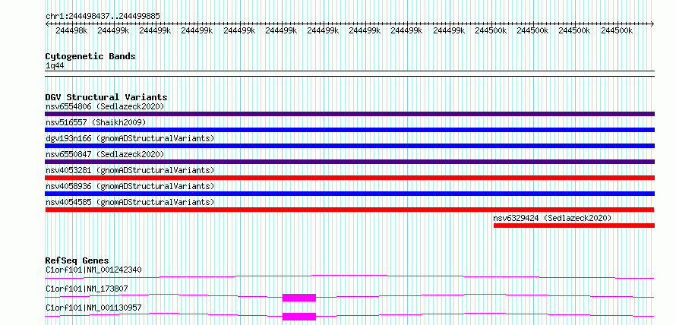The image size is (676, 325).
Task: Select the magenta exon block of NM_173807
Action: tap(299, 298)
